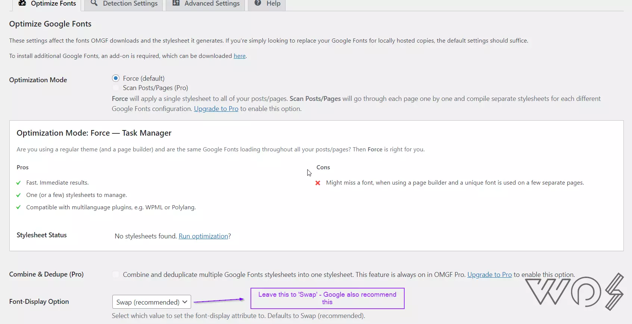This screenshot has height=324, width=632.
Task: Click Upgrade to Pro link in Combine & Dedupe
Action: [489, 275]
